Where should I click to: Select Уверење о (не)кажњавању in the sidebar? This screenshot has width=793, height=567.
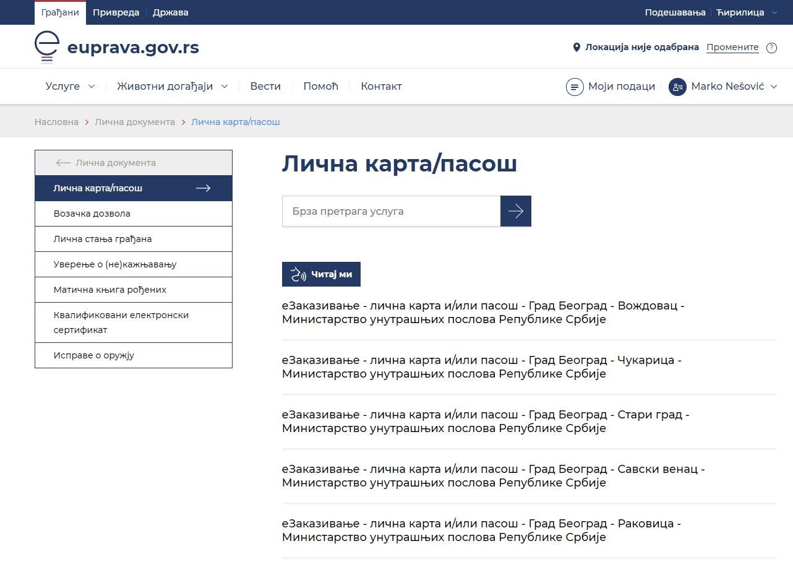coord(116,264)
